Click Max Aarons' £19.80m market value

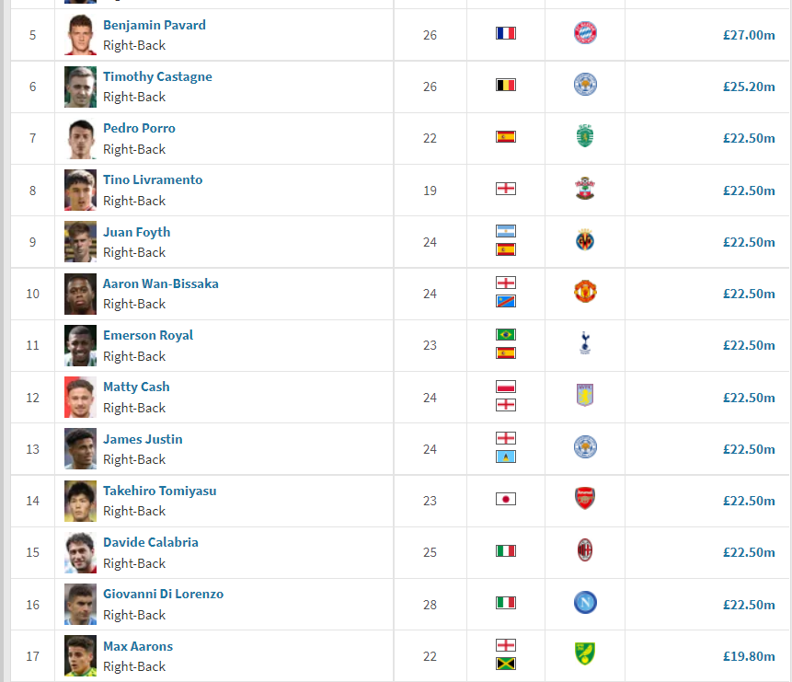point(749,656)
